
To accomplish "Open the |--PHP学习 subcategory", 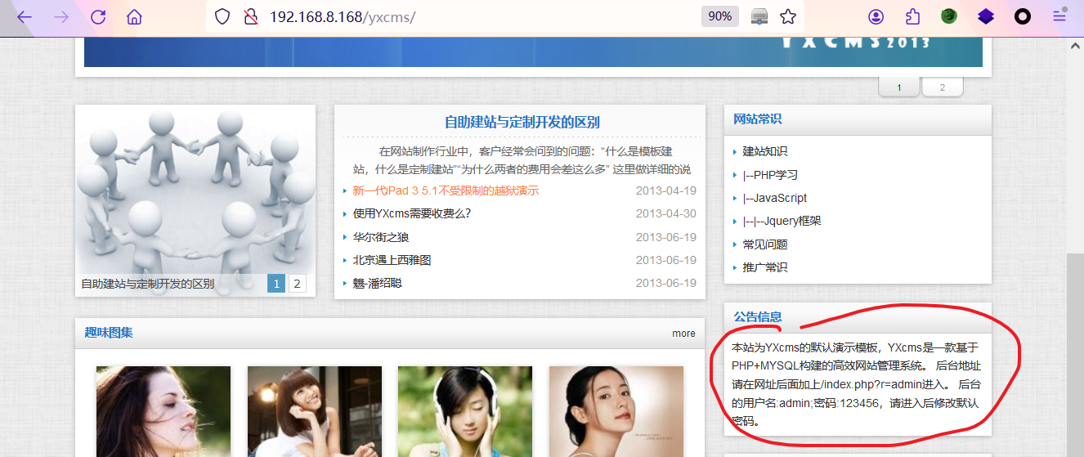I will pyautogui.click(x=769, y=175).
